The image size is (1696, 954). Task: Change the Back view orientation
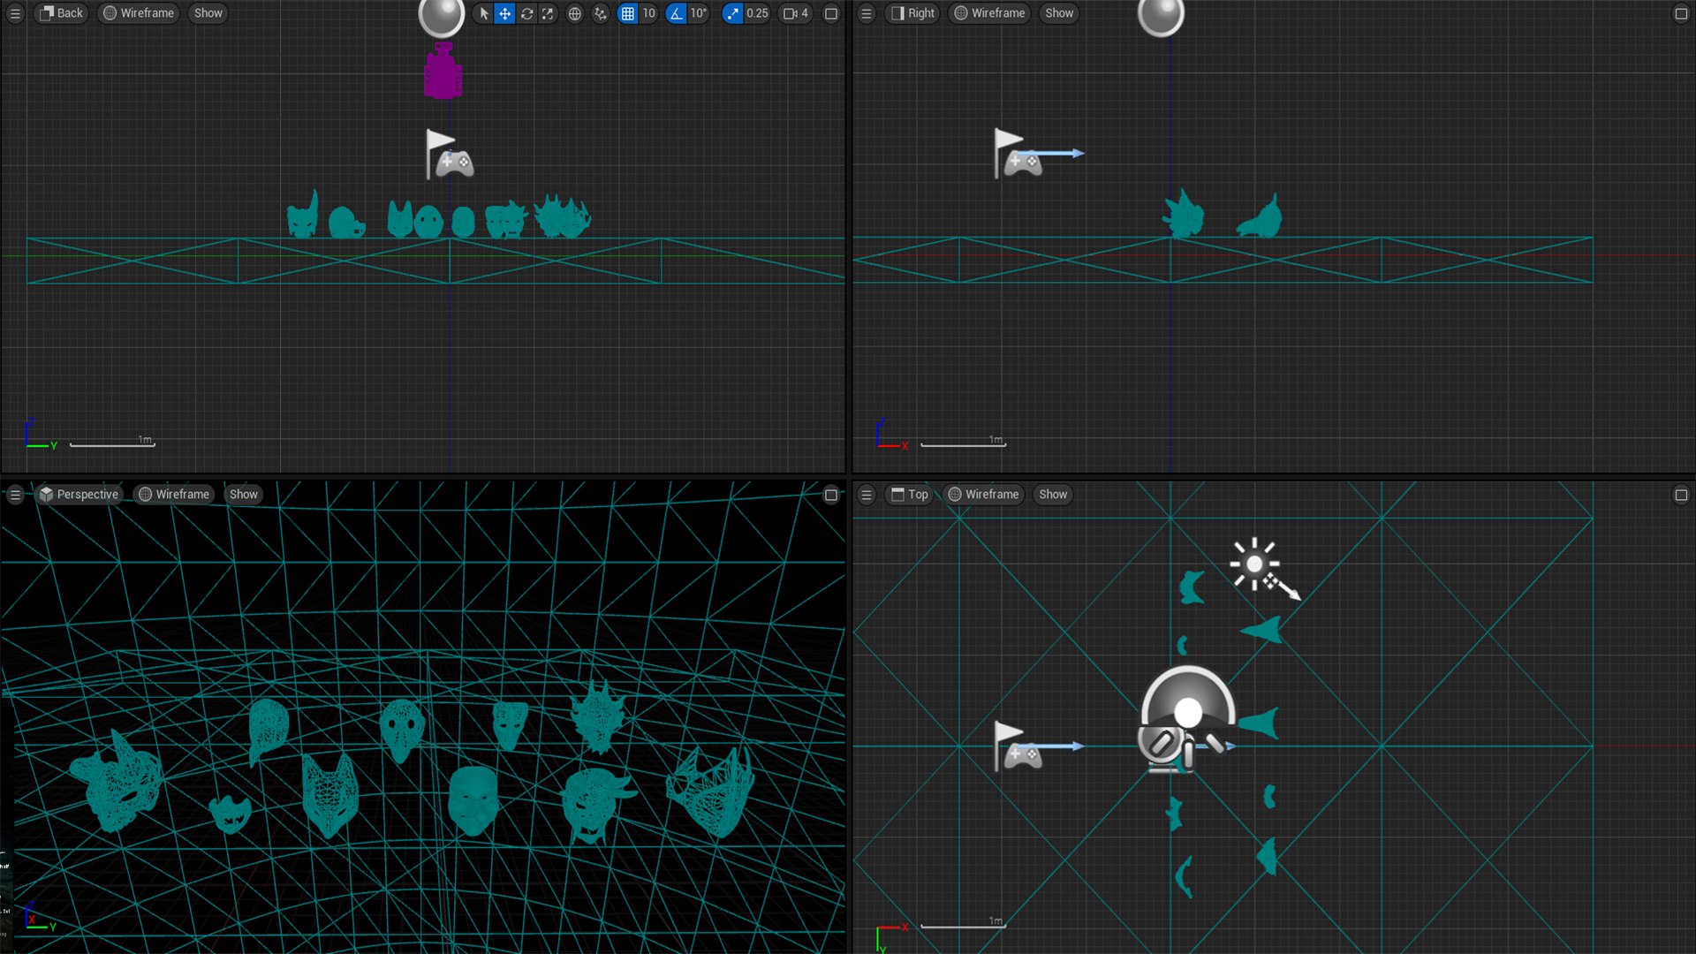pos(62,13)
